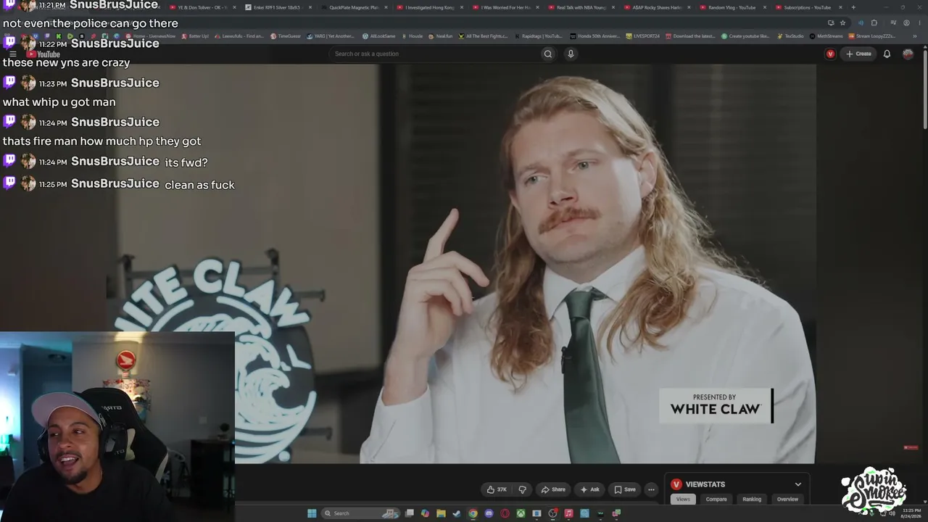The width and height of the screenshot is (928, 522).
Task: Go to YouTube home via logo
Action: coord(43,54)
